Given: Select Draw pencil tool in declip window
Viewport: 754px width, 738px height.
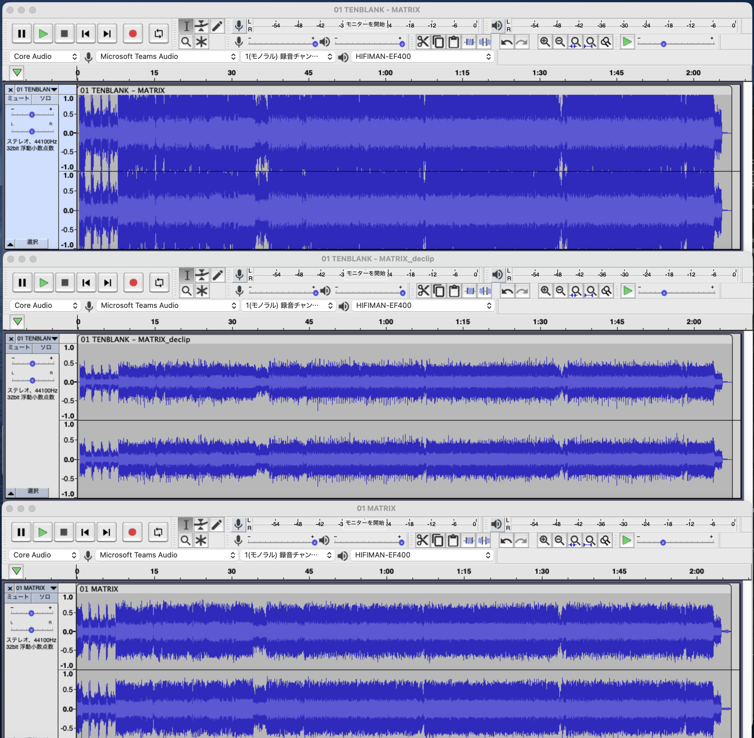Looking at the screenshot, I should (218, 275).
